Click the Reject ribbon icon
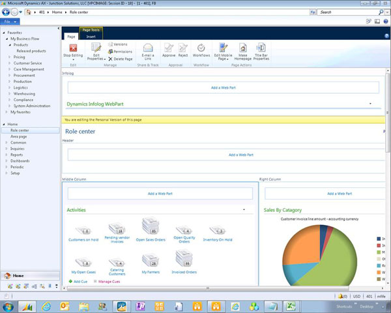The width and height of the screenshot is (391, 313). pyautogui.click(x=183, y=48)
